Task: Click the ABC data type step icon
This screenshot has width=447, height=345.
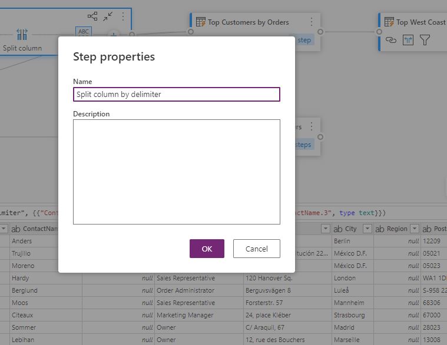Action: tap(84, 32)
